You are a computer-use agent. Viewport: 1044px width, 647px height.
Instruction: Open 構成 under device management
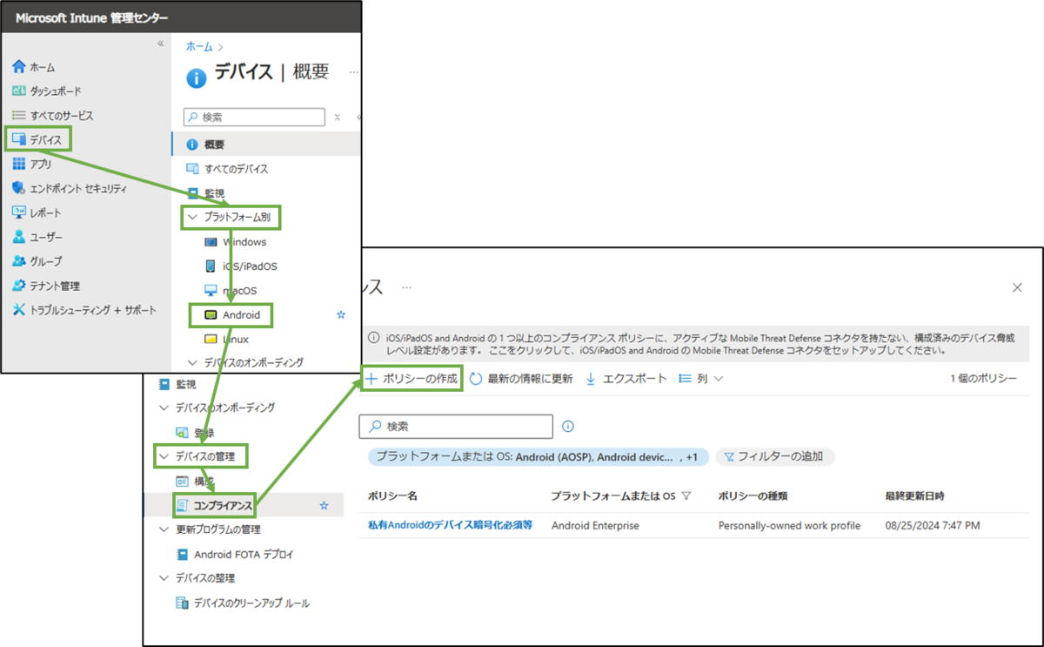pyautogui.click(x=195, y=482)
